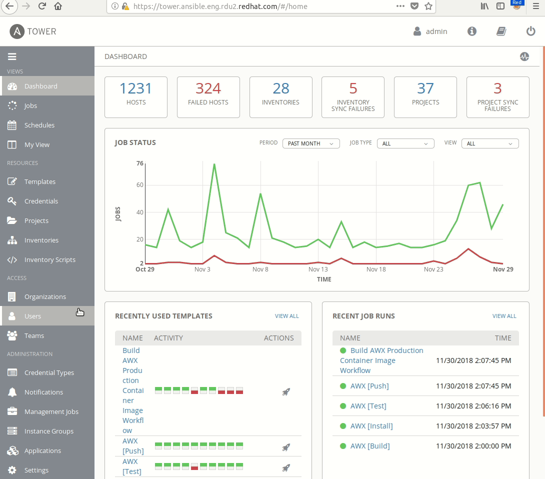Open Build AWX Production Container Image Workflow template
Screen dimensions: 545x479
[133, 390]
